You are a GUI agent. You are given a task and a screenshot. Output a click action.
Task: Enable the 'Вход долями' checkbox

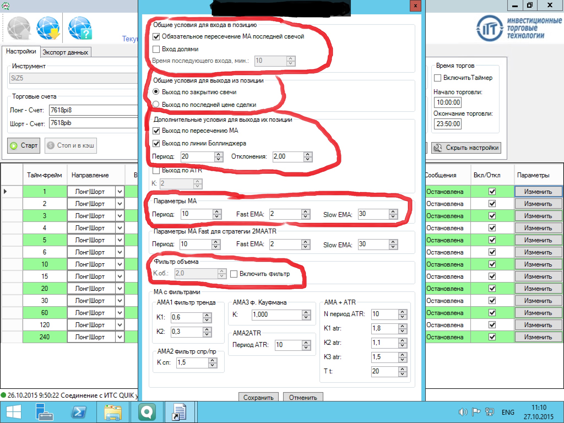[x=156, y=49]
